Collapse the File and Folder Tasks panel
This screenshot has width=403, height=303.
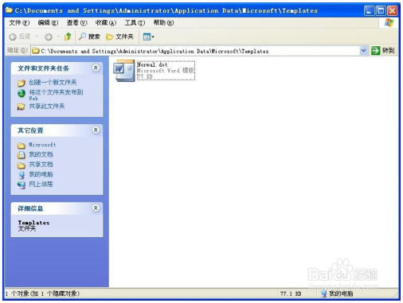click(x=96, y=68)
